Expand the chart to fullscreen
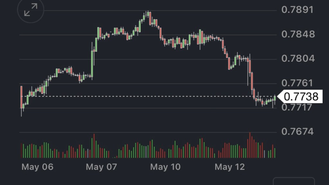This screenshot has width=329, height=185. [31, 10]
